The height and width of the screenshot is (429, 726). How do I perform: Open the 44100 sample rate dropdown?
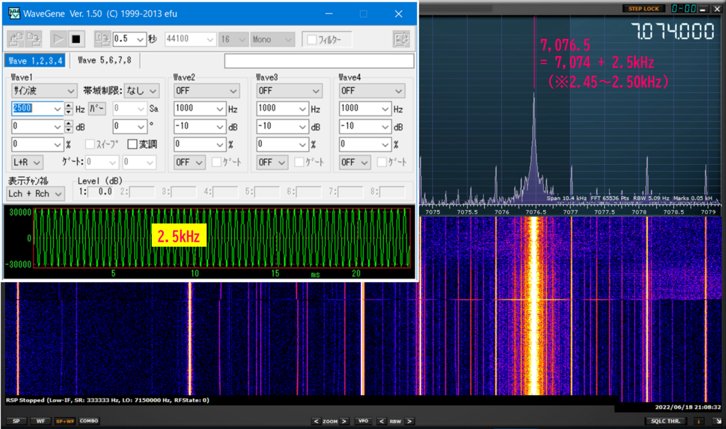pyautogui.click(x=191, y=39)
